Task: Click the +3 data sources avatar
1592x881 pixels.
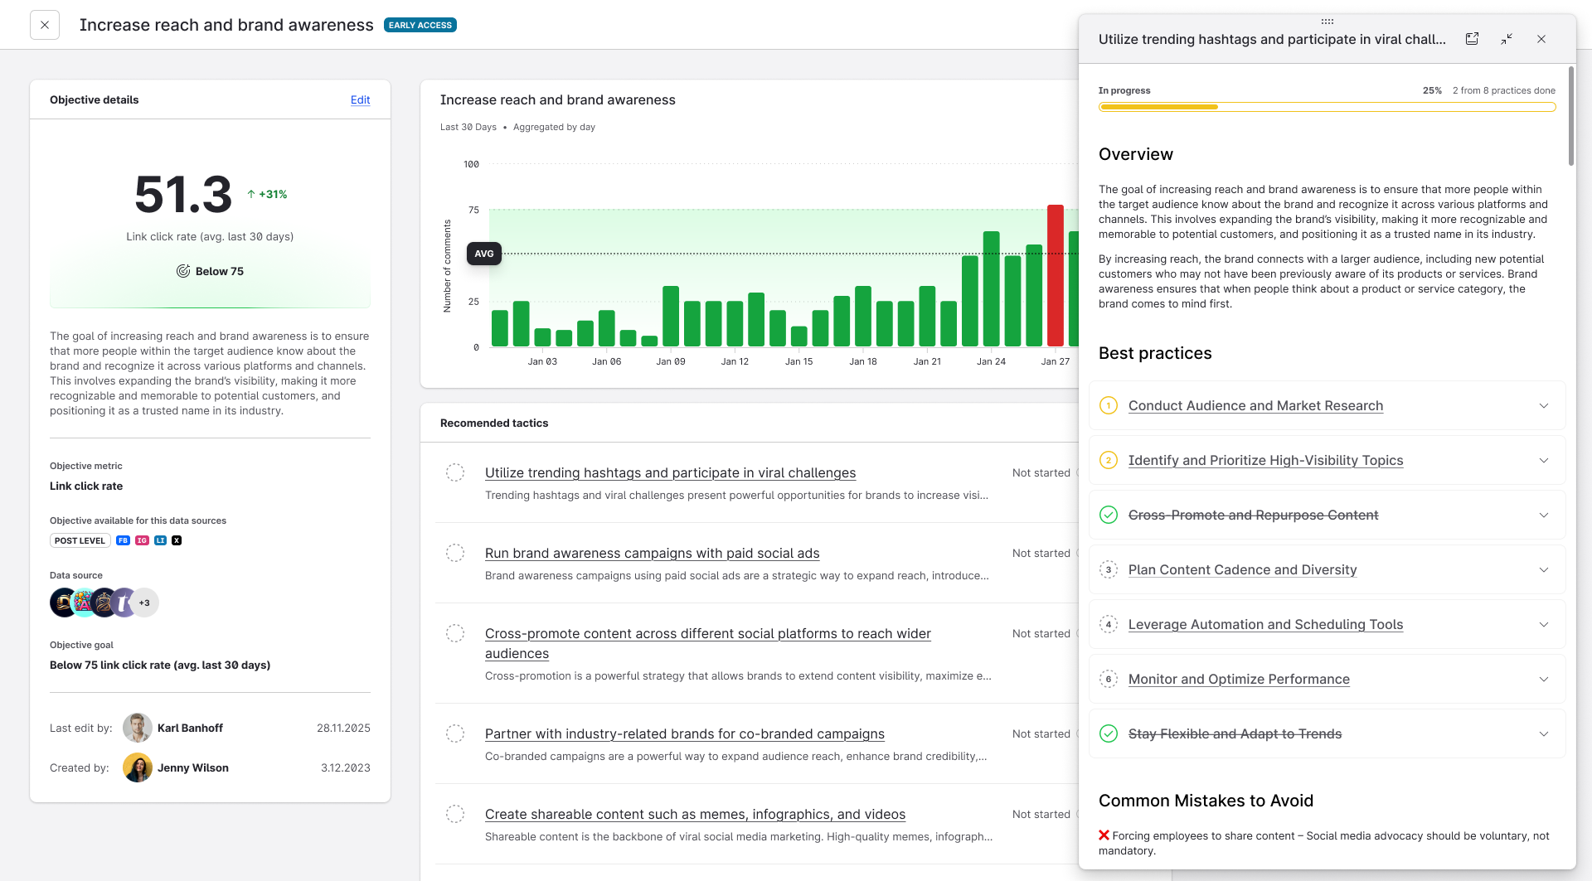Action: pos(145,603)
